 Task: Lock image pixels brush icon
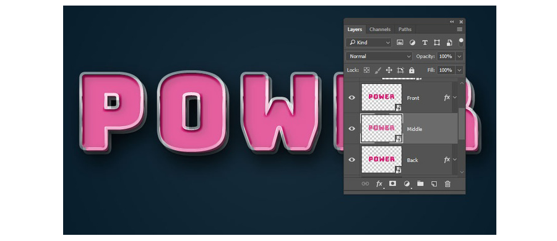pos(378,70)
